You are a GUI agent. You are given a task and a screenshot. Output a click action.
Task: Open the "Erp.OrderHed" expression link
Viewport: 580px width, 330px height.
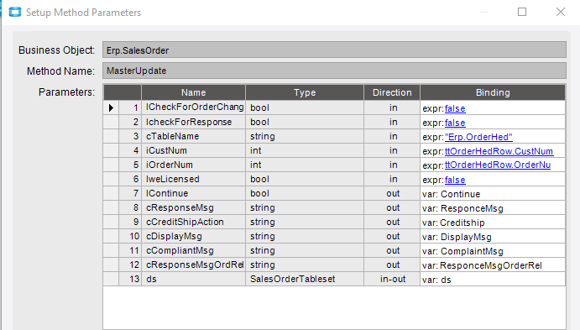(x=478, y=137)
